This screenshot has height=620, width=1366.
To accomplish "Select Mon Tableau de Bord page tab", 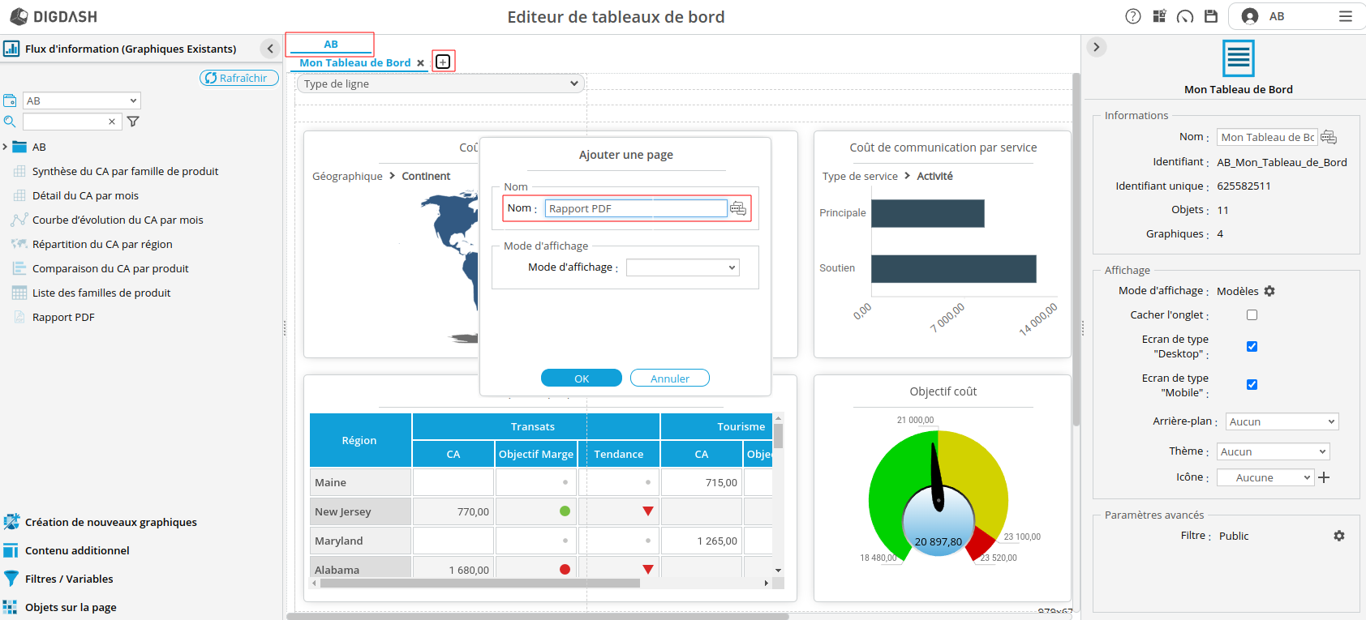I will click(x=354, y=63).
